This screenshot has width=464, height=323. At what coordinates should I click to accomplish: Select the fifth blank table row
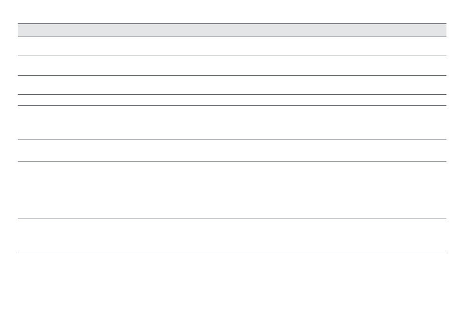(x=232, y=122)
